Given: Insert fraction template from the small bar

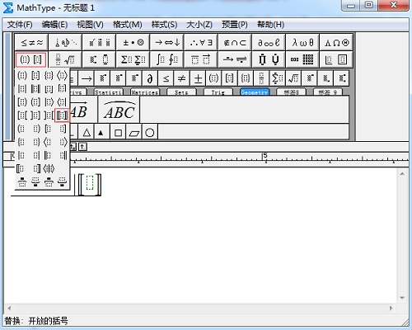Looking at the screenshot, I should 261,78.
